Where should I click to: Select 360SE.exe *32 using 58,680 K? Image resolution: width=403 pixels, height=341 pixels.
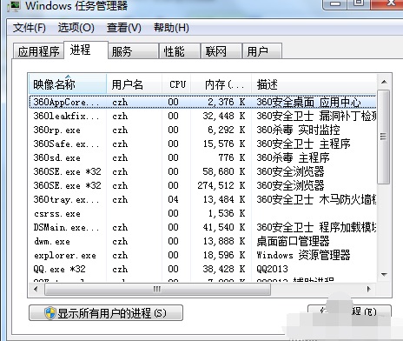coord(202,171)
